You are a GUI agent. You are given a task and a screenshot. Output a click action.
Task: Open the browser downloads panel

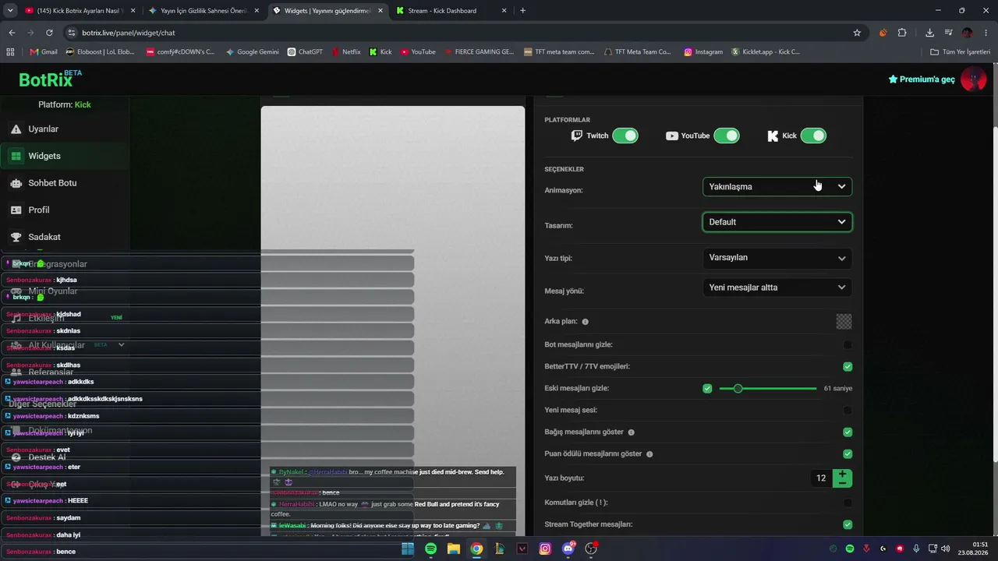929,33
